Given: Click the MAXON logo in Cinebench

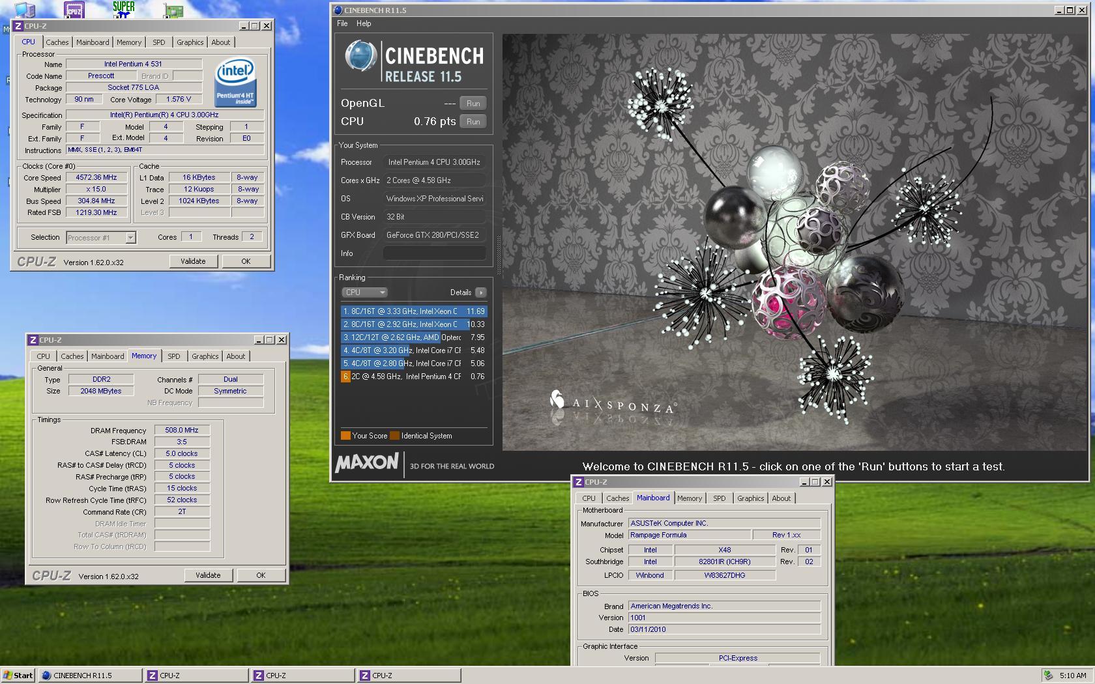Looking at the screenshot, I should pyautogui.click(x=367, y=463).
